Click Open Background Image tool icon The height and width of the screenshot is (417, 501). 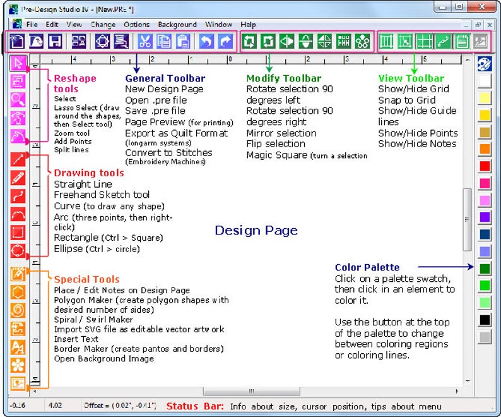[x=18, y=384]
